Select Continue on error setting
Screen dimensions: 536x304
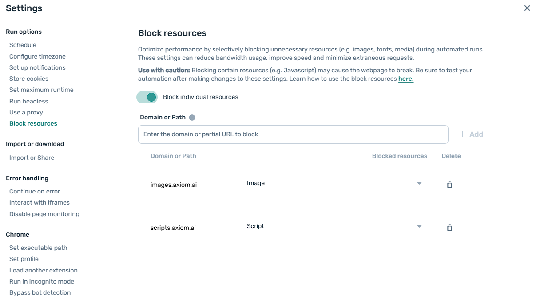tap(35, 191)
